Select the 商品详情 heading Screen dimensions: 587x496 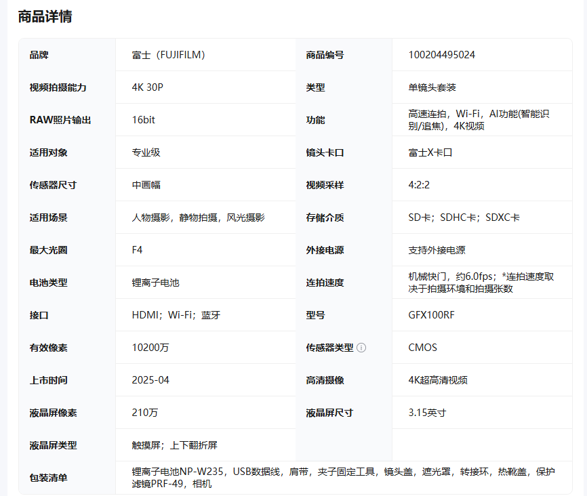[x=45, y=16]
